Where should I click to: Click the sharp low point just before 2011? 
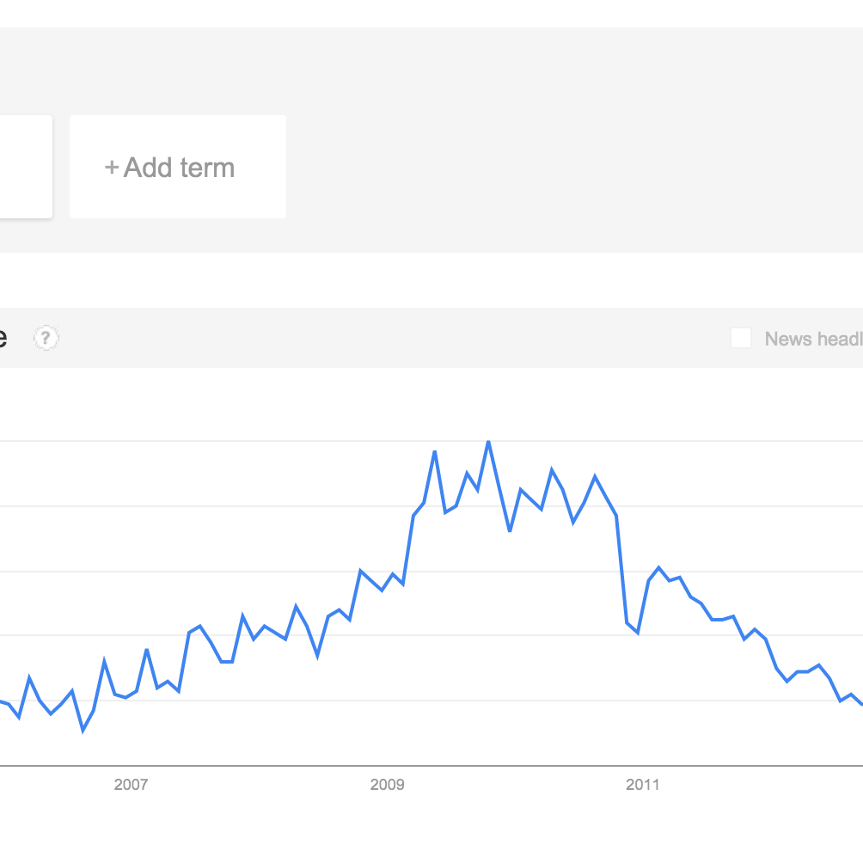[x=637, y=633]
